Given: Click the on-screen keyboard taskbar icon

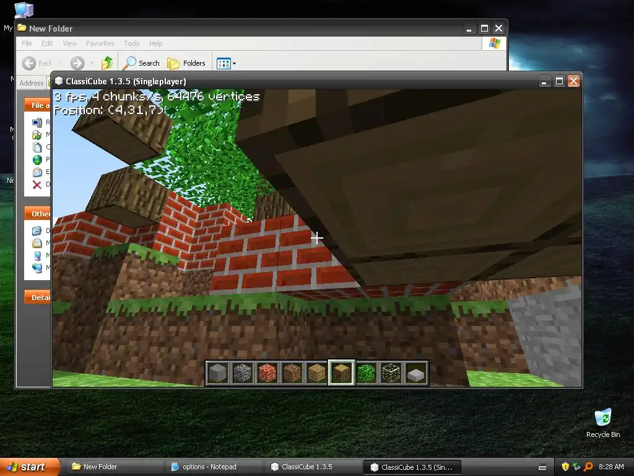Looking at the screenshot, I should 542,467.
